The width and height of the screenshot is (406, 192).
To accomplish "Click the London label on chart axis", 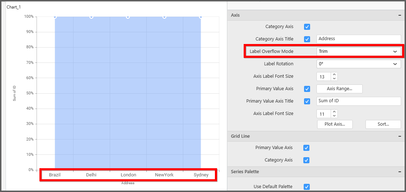I will [x=128, y=175].
